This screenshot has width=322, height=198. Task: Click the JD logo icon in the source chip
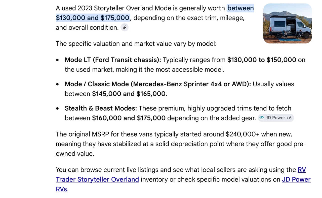click(x=261, y=118)
